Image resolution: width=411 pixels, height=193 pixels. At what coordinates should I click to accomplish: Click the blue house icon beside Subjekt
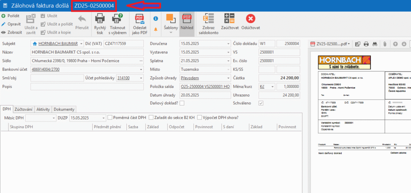[x=35, y=44]
